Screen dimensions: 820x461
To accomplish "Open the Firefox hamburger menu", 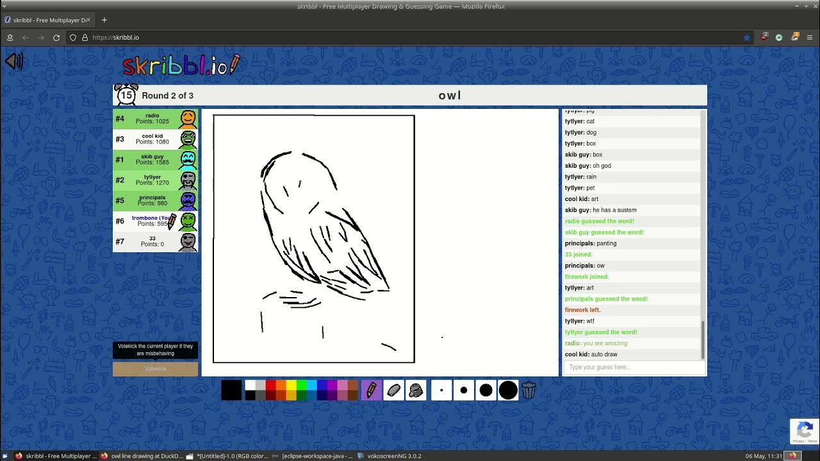I will tap(810, 38).
